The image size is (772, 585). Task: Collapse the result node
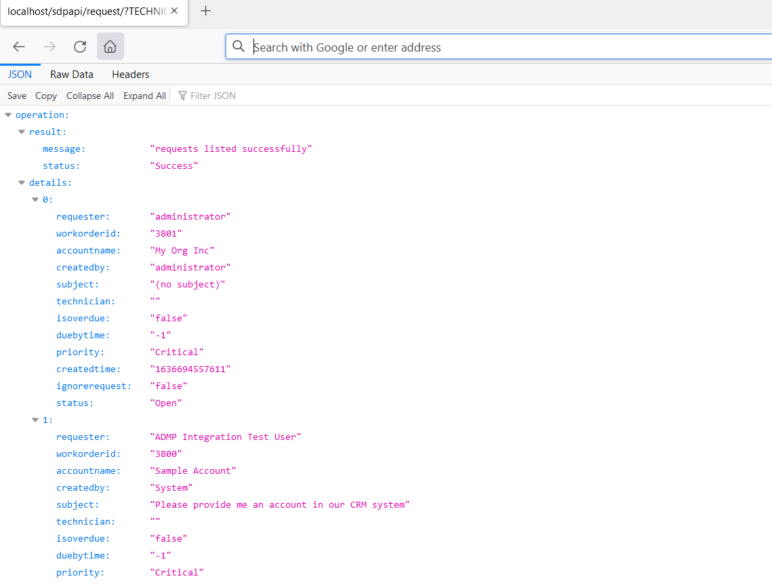(22, 132)
